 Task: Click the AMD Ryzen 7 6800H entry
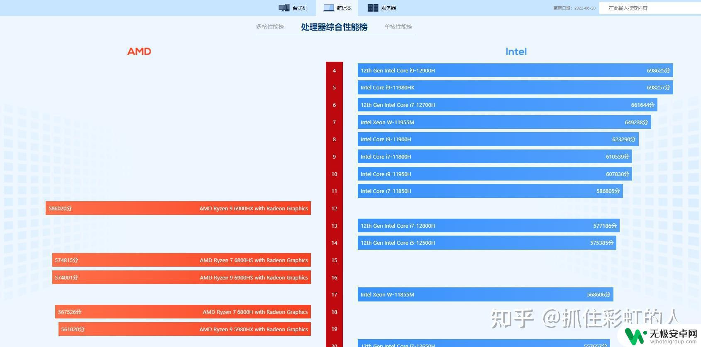click(183, 312)
